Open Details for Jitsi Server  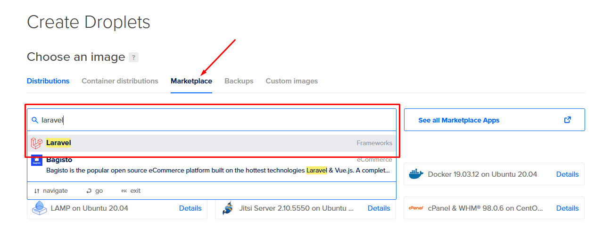[x=379, y=208]
